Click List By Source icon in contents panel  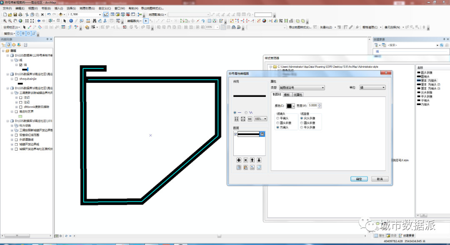9,45
